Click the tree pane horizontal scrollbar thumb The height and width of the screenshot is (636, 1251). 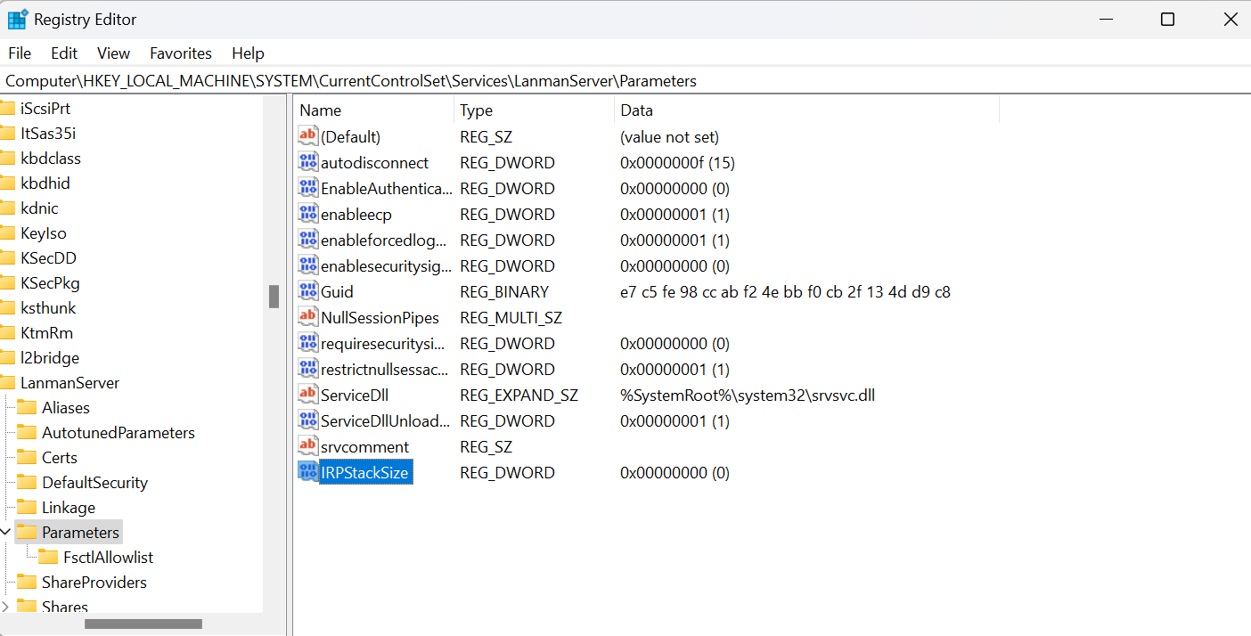[x=143, y=624]
